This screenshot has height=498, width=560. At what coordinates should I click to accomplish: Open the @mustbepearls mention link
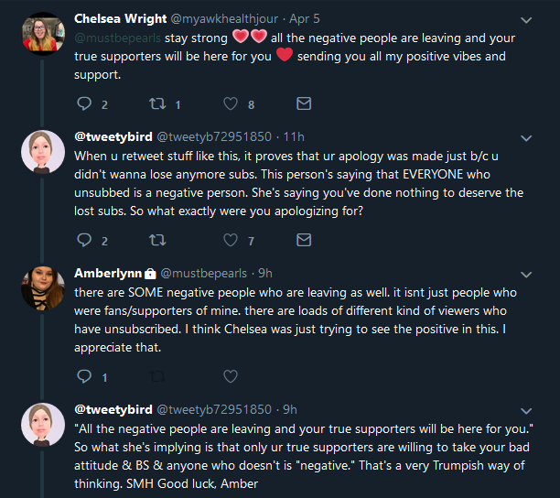pos(117,38)
